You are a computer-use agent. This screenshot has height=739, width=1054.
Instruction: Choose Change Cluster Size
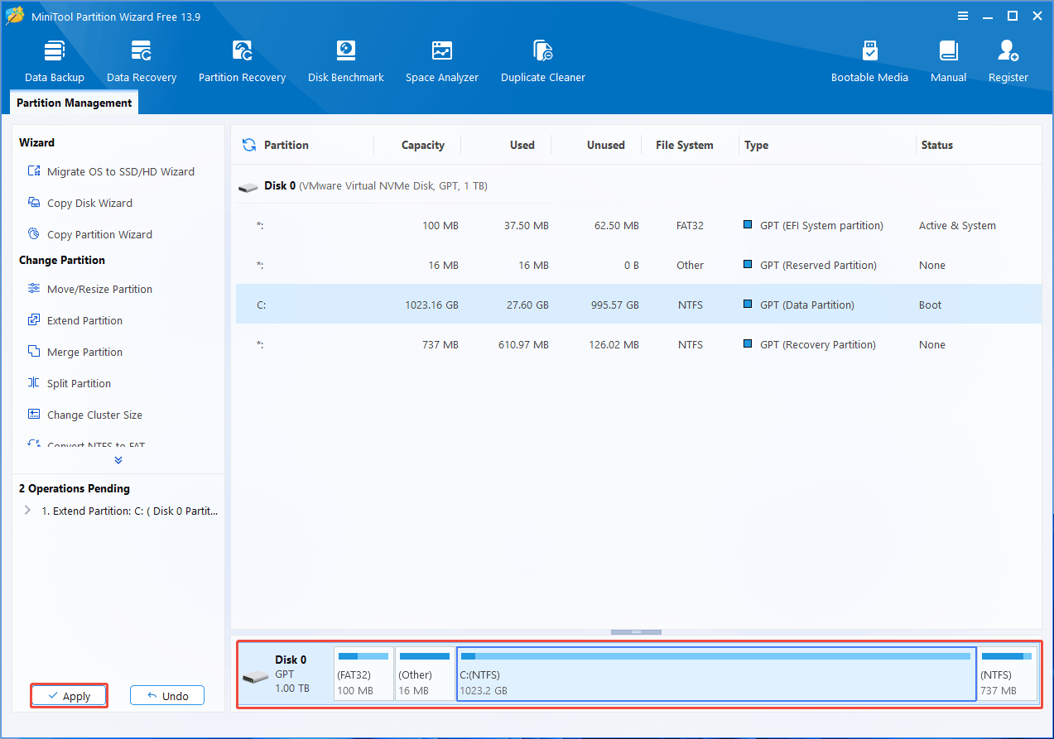pos(84,415)
